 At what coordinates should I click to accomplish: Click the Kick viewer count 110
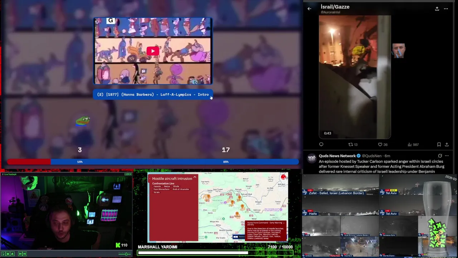point(122,245)
